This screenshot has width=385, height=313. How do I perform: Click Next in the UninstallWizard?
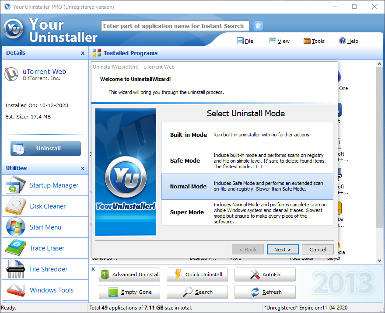[x=283, y=250]
